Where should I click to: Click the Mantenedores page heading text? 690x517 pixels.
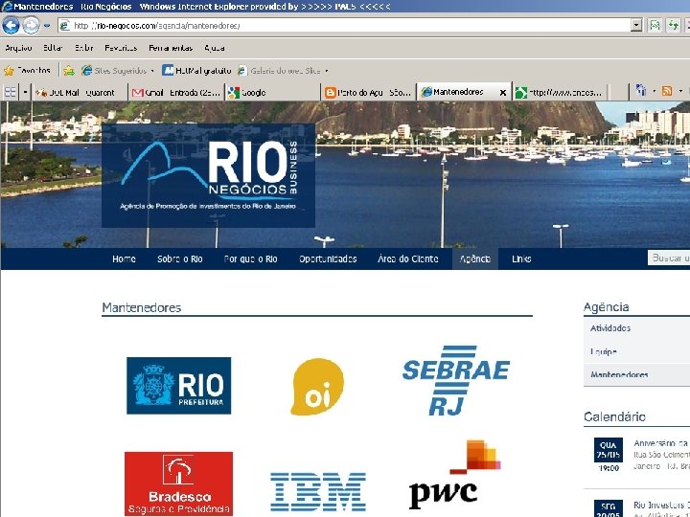tap(141, 307)
